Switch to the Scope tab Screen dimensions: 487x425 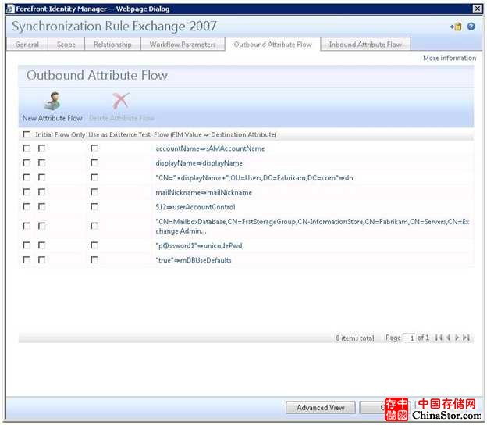pyautogui.click(x=66, y=45)
